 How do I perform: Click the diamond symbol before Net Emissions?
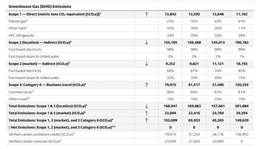[10, 127]
